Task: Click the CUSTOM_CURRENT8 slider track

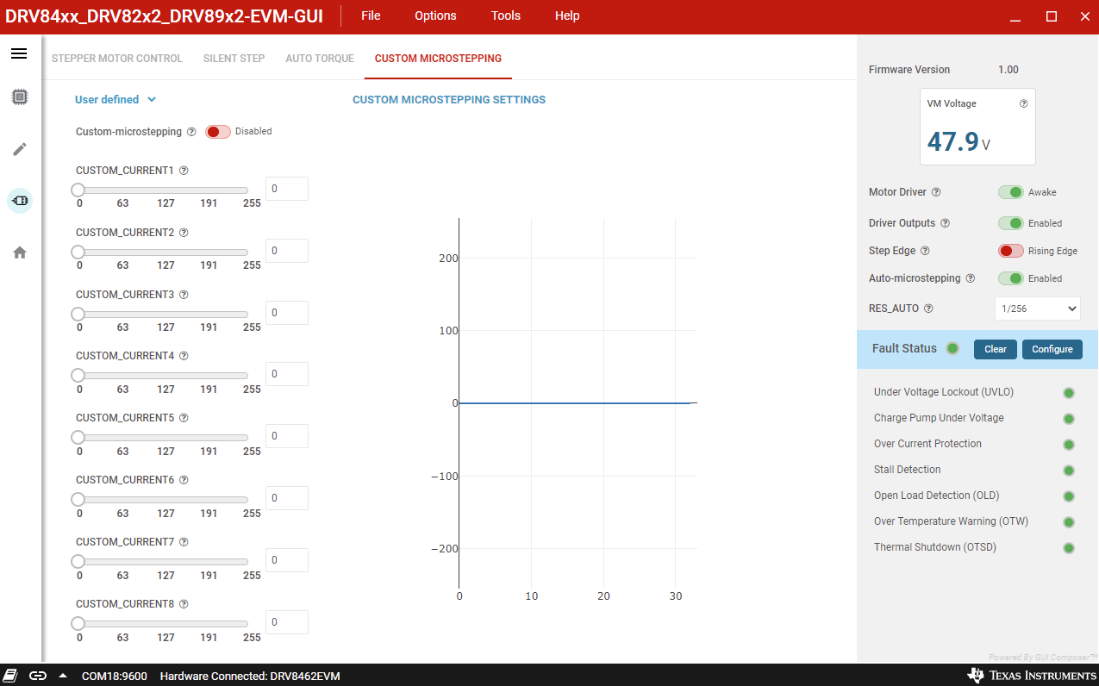Action: tap(163, 623)
